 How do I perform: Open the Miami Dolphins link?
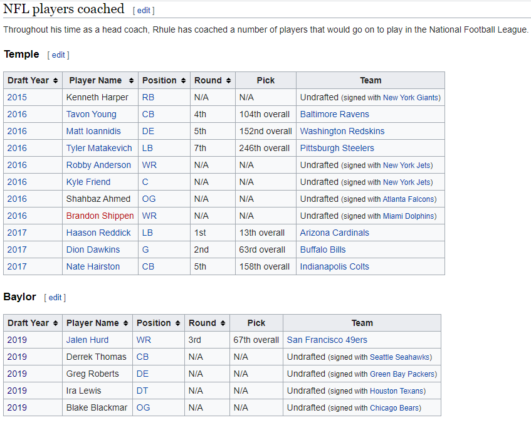point(409,216)
